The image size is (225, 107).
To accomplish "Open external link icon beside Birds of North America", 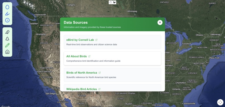I will (x=100, y=73).
